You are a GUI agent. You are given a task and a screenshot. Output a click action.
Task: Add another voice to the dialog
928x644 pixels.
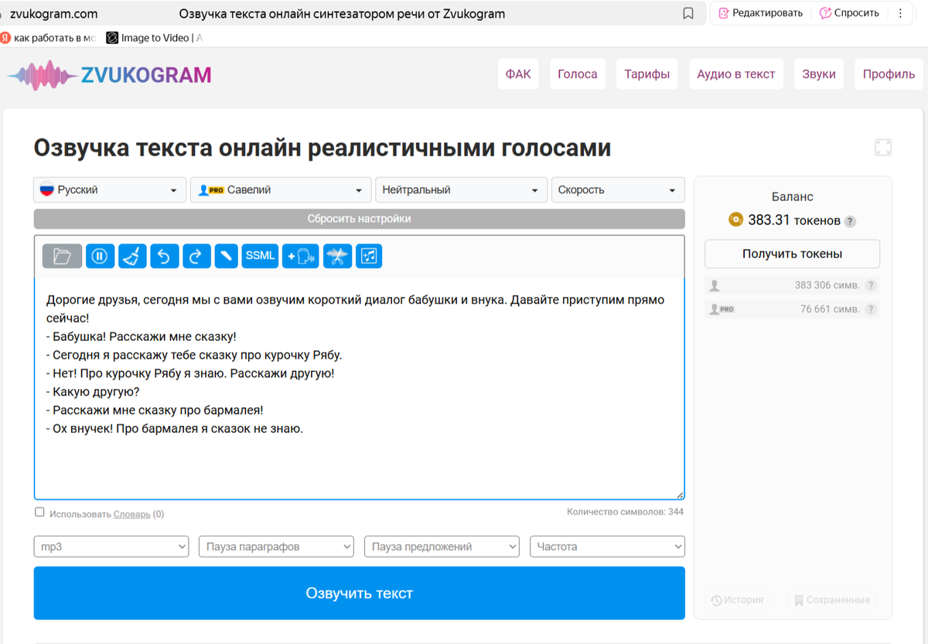tap(300, 255)
